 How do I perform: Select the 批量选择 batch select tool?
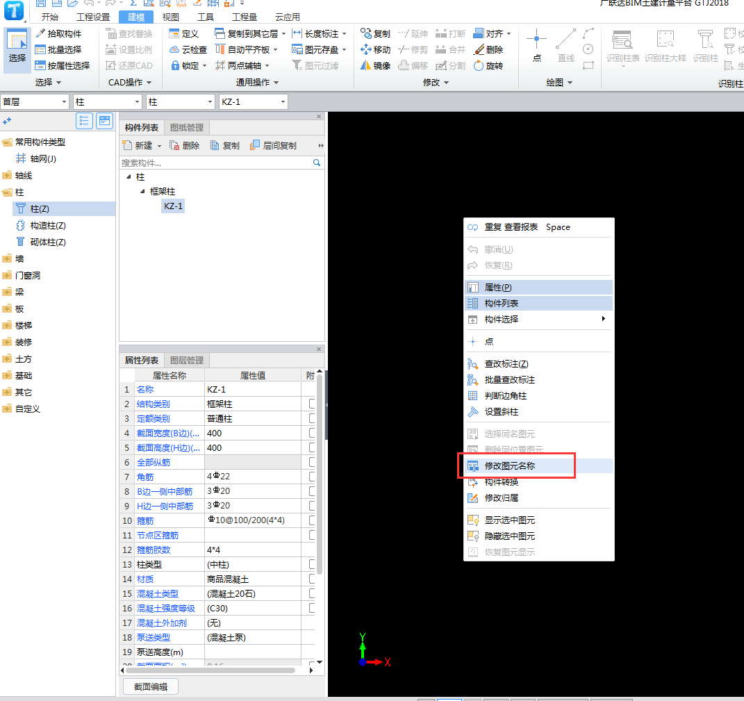click(58, 50)
